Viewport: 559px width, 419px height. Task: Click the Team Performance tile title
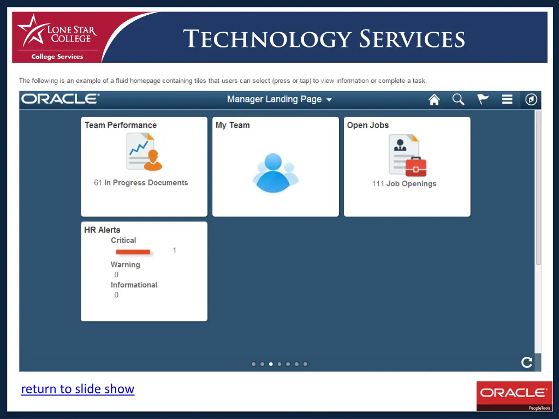pyautogui.click(x=121, y=125)
